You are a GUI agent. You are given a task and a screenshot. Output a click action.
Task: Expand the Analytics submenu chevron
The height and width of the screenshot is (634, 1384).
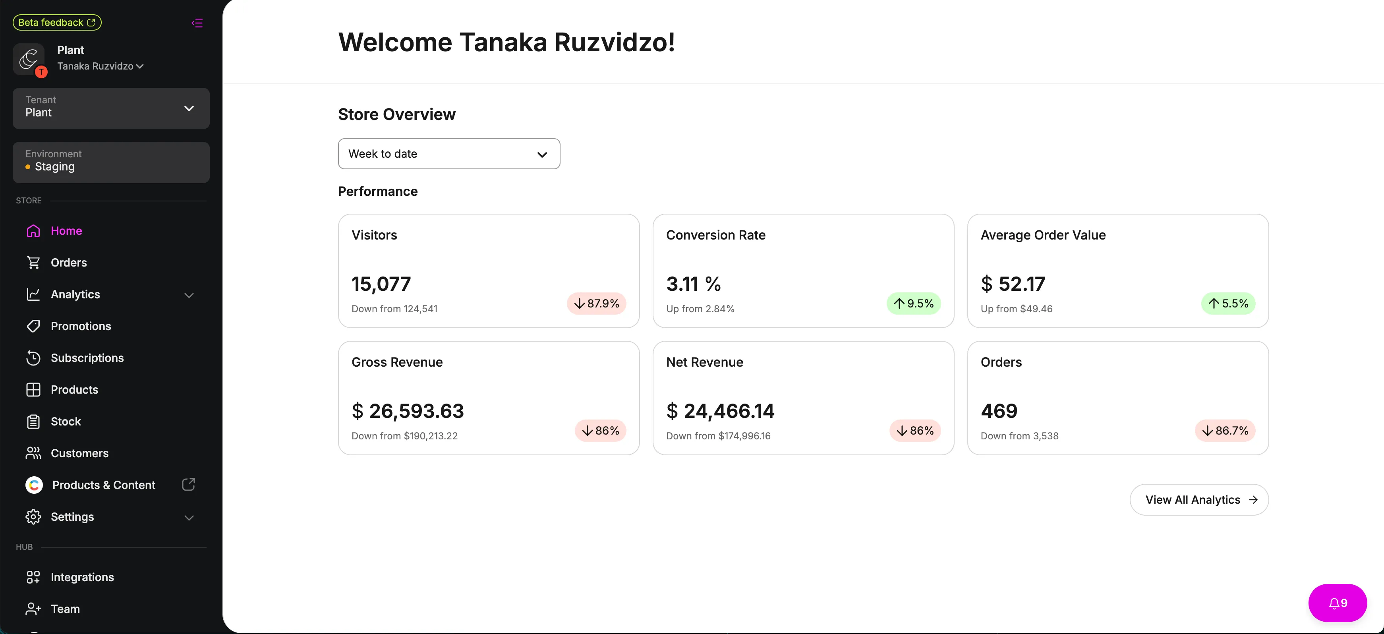[189, 296]
